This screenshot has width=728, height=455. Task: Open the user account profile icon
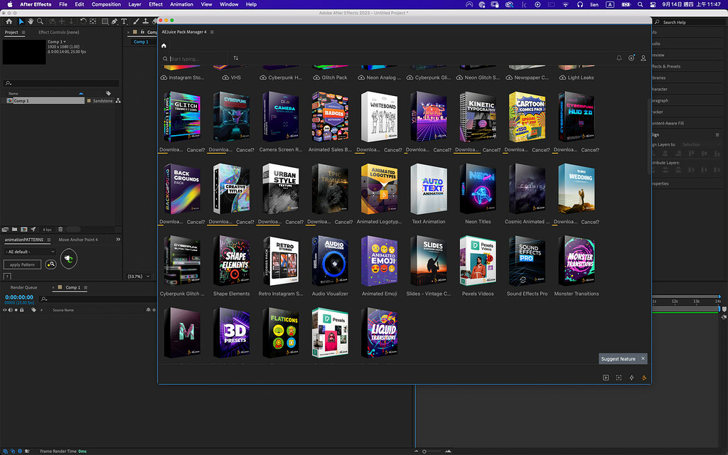point(643,58)
